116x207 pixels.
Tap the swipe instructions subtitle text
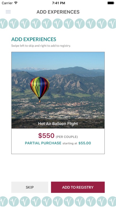(x=41, y=46)
